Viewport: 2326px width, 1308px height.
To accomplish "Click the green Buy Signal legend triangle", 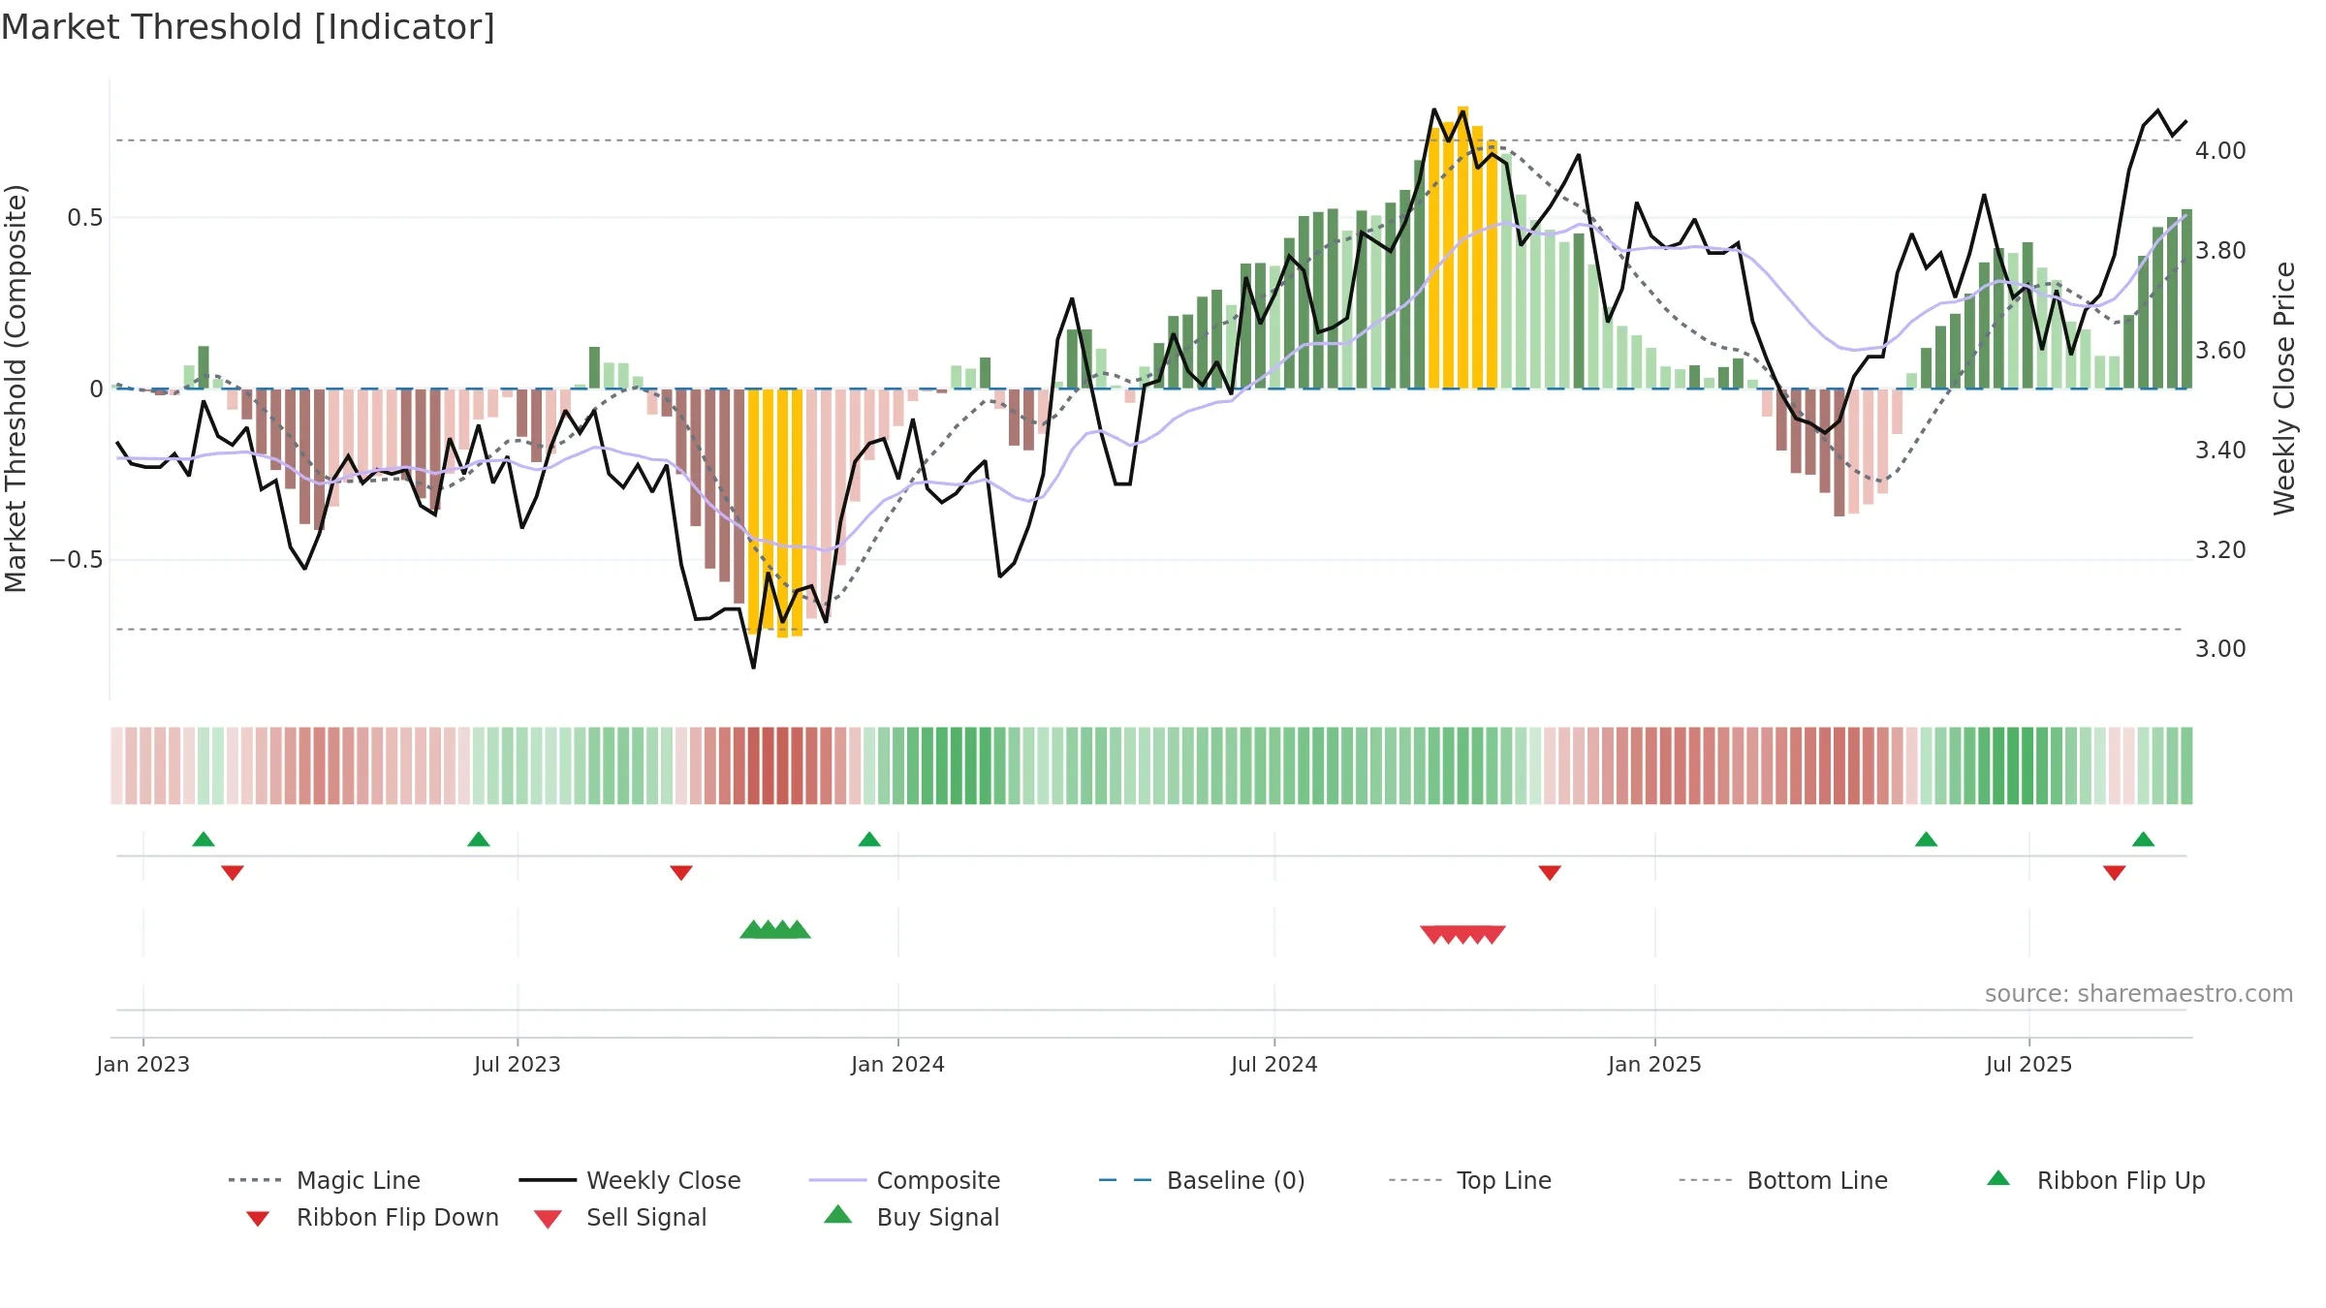I will [x=837, y=1214].
